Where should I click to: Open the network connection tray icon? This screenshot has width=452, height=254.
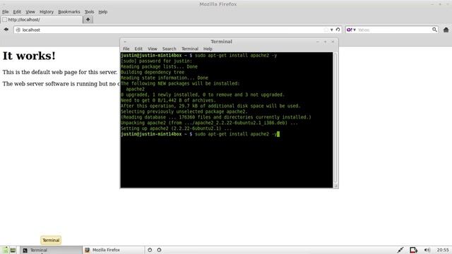click(400, 250)
